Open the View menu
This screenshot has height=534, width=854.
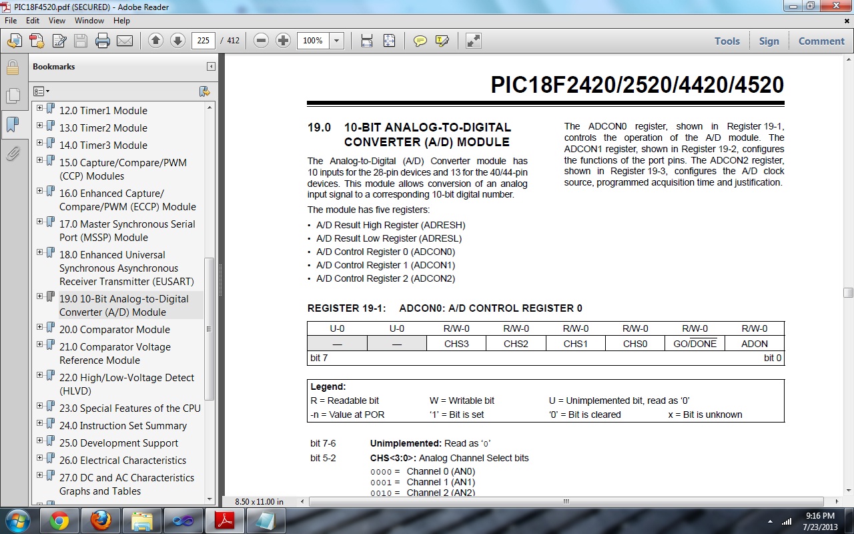(x=57, y=21)
